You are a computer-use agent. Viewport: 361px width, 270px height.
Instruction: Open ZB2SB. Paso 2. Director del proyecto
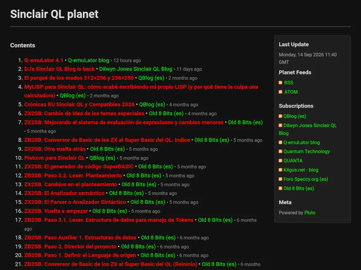tap(70, 246)
